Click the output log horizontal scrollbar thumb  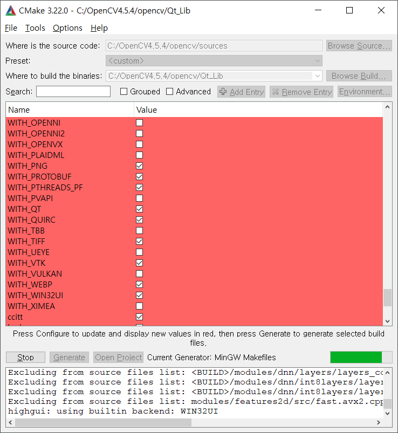click(x=104, y=422)
